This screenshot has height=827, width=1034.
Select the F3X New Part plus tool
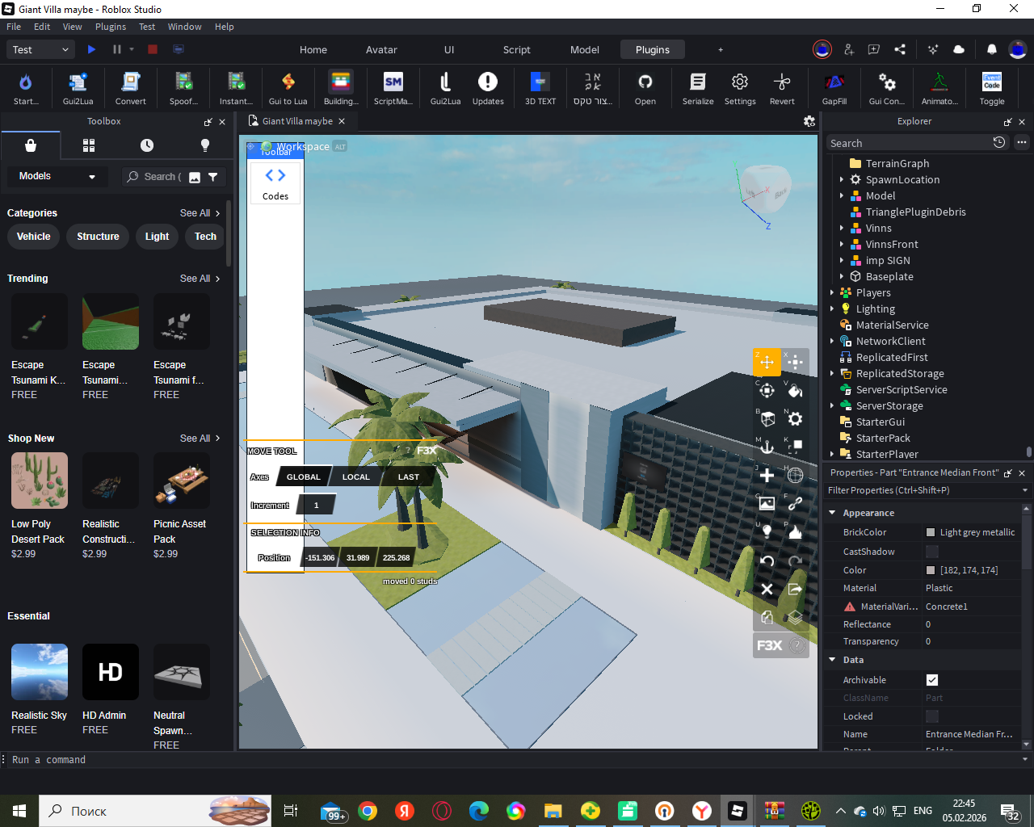point(767,475)
